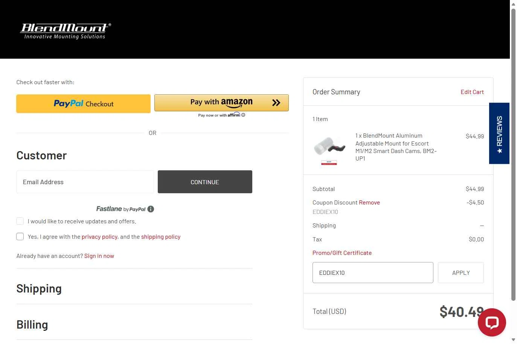Click the EDDIEX10 code under Coupon Discount

[325, 212]
